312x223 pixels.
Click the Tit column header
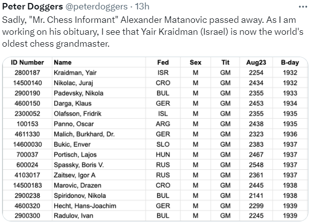coord(225,63)
